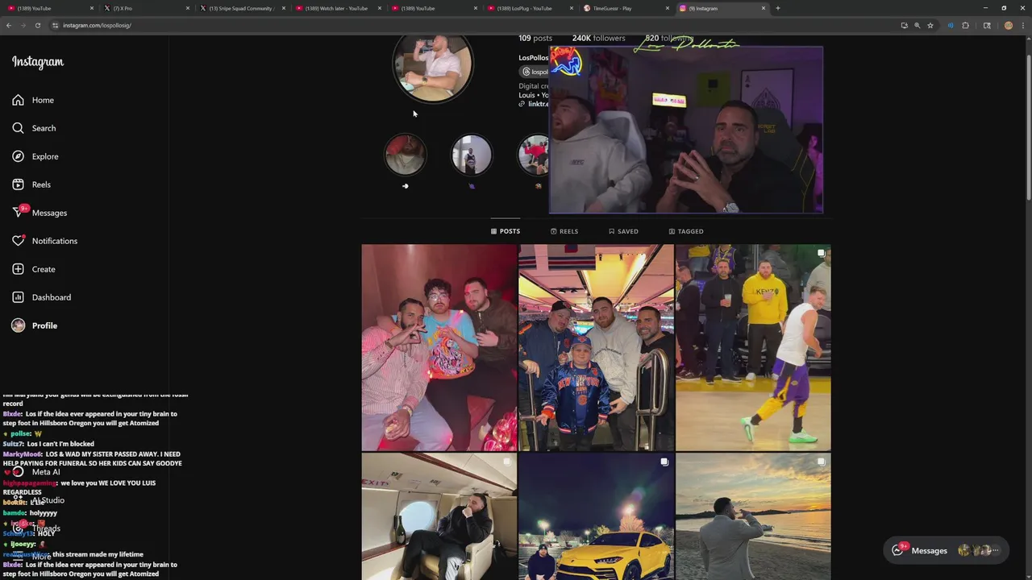Open a new browser tab
1032x580 pixels.
pos(778,8)
